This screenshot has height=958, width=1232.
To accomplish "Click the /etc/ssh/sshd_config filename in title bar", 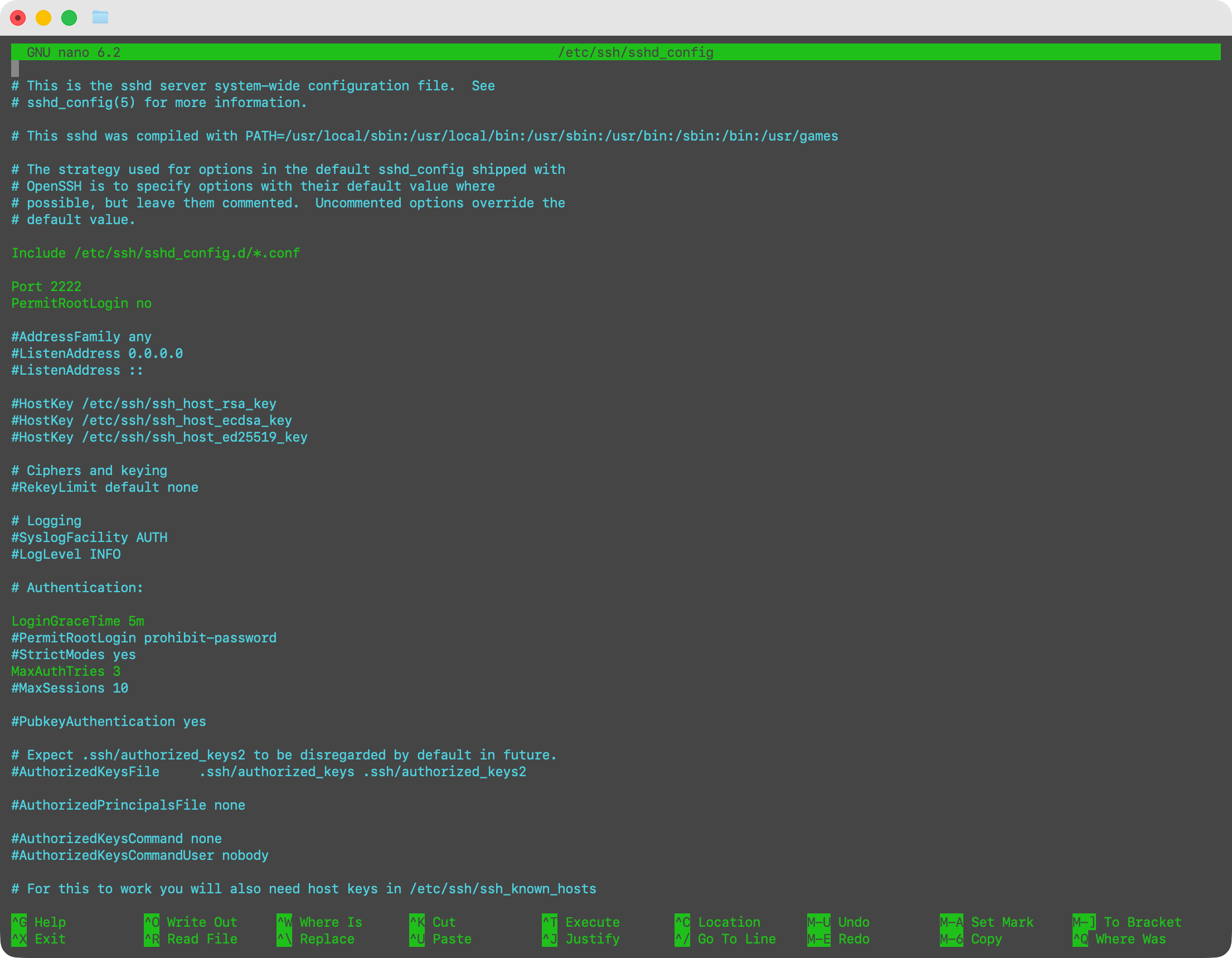I will (x=635, y=52).
